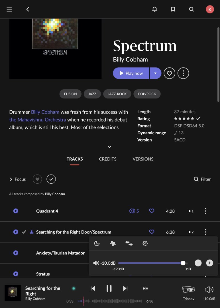Switch to the CREDITS tab

107,159
